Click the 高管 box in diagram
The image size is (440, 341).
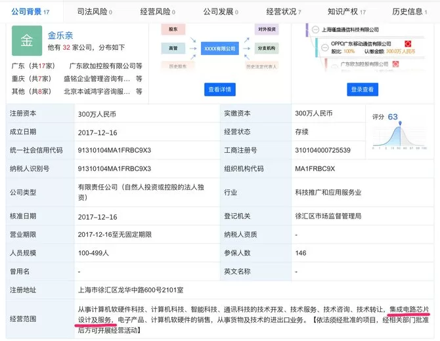(173, 49)
